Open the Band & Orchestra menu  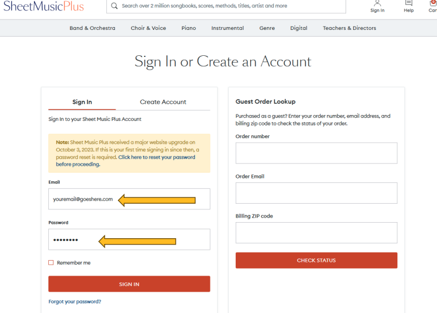tap(93, 28)
